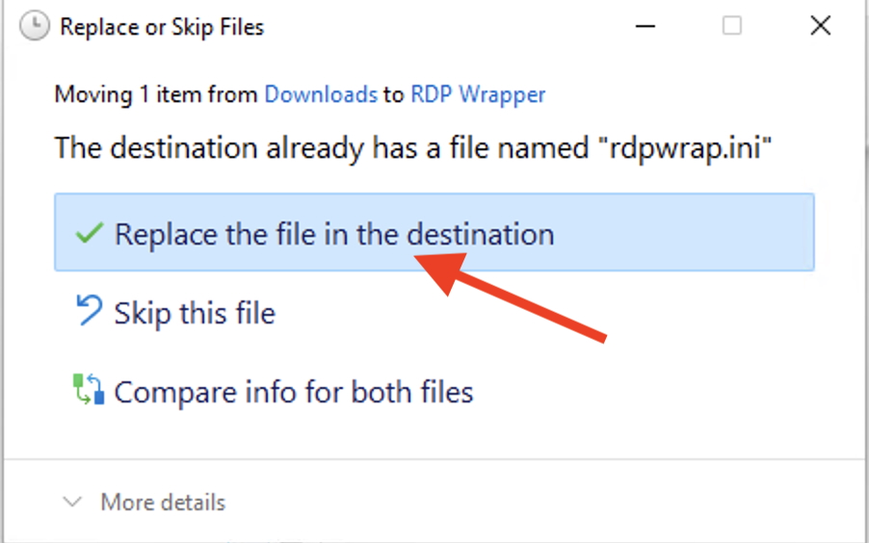Minimize the Replace or Skip Files dialog
Viewport: 869px width, 543px height.
[x=645, y=26]
